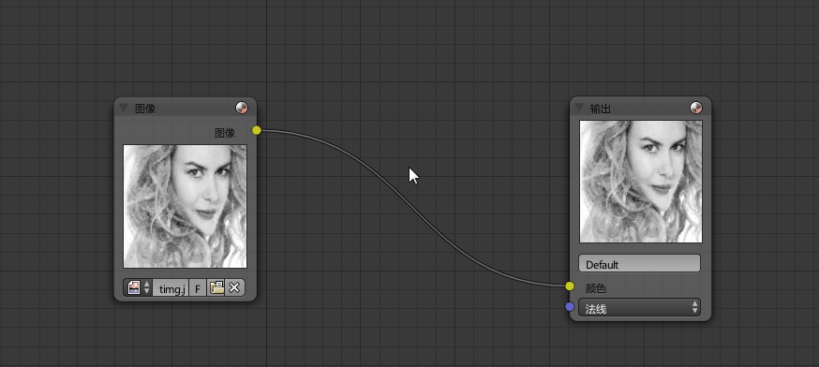The image size is (819, 367).
Task: Click the 图像 output socket yellow dot
Action: (257, 130)
